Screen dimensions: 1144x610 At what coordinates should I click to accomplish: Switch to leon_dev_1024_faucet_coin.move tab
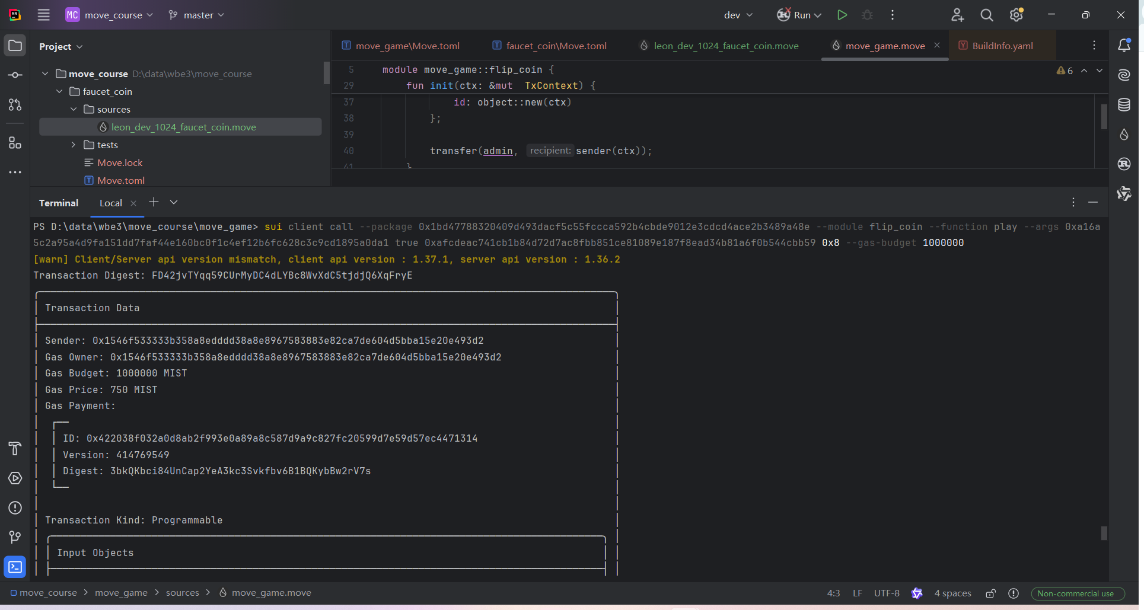pyautogui.click(x=719, y=46)
